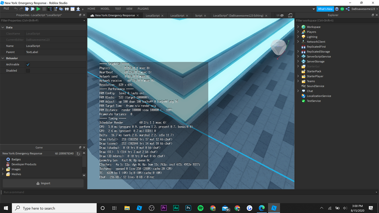
Task: Click the device emulation icon
Action: point(290,15)
